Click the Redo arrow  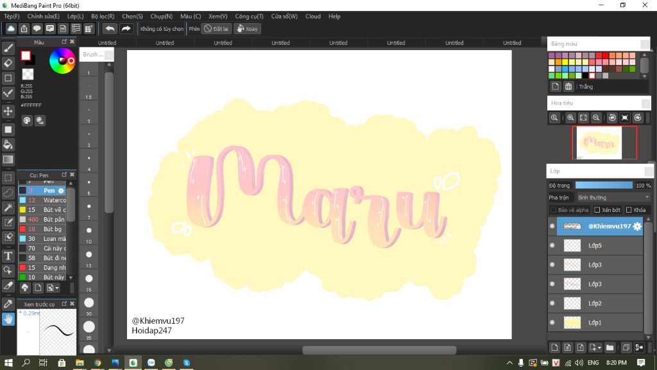126,28
